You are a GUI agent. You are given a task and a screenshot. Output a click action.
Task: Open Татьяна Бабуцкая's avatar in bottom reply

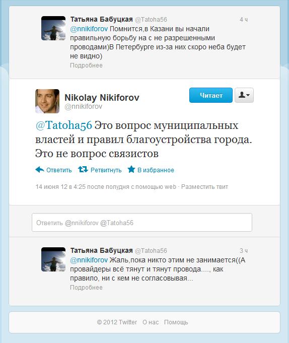53,259
